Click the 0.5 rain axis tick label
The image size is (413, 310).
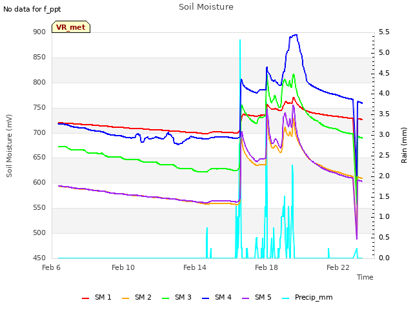tap(384, 237)
